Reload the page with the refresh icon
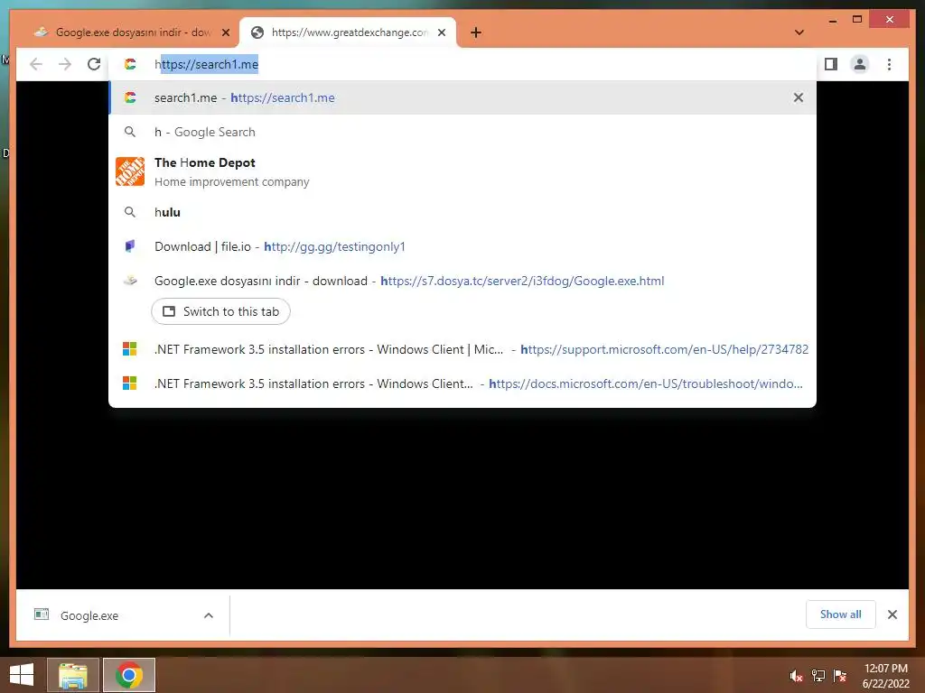Image resolution: width=925 pixels, height=693 pixels. coord(94,64)
